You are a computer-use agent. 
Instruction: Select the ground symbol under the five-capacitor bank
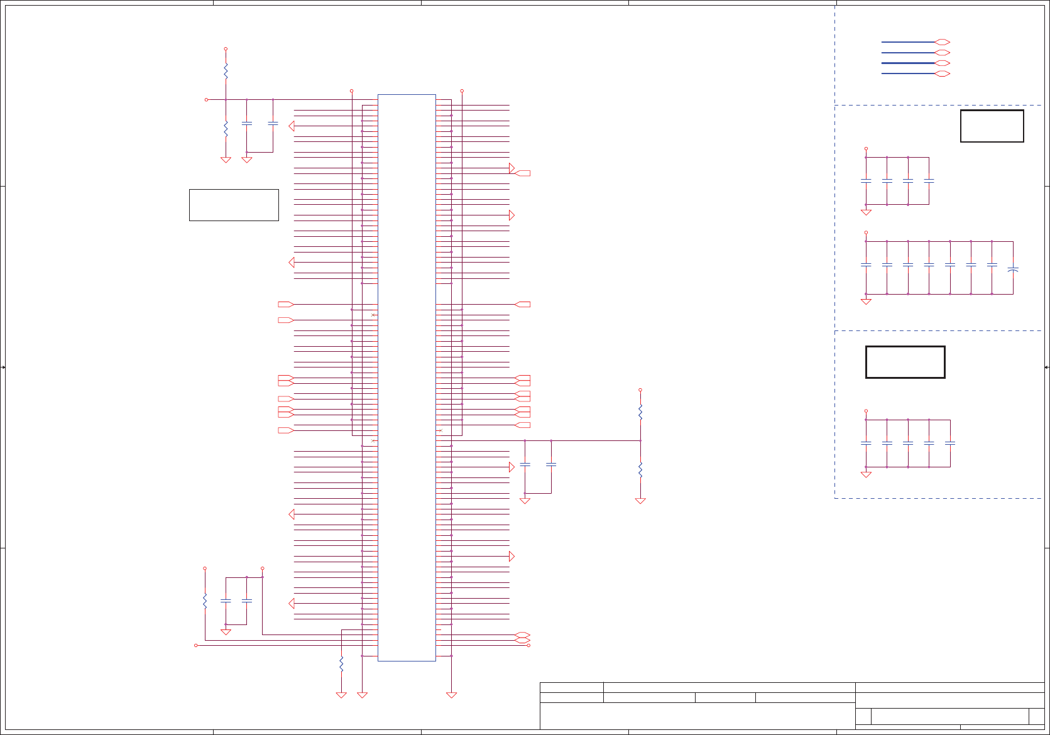(x=866, y=474)
